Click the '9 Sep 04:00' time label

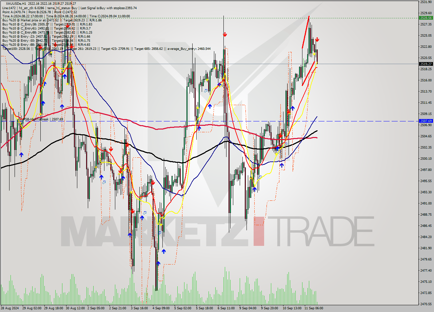tap(248, 308)
